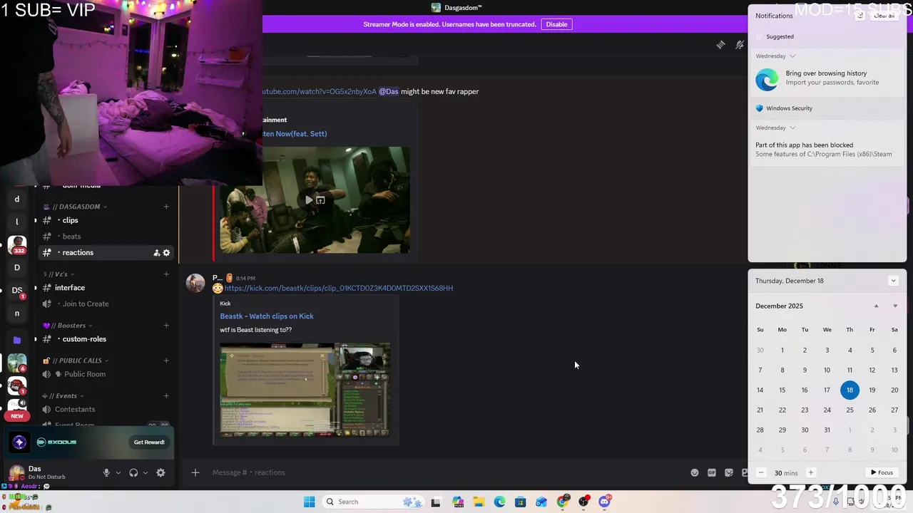Collapse the // DASGASDOM category

[x=76, y=207]
